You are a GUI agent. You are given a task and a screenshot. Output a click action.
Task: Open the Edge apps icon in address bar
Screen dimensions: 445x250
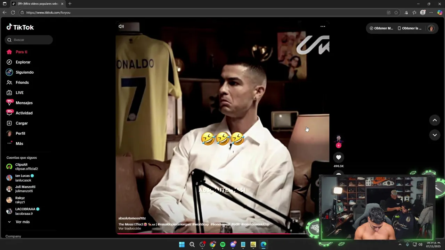coord(388,12)
